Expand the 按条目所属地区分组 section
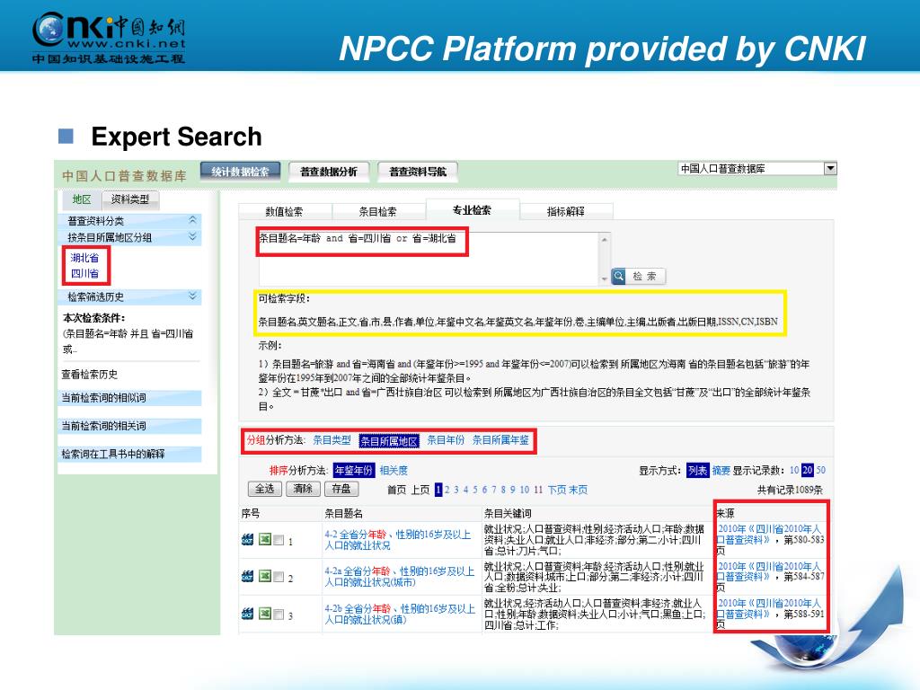This screenshot has height=690, width=920. pyautogui.click(x=192, y=236)
